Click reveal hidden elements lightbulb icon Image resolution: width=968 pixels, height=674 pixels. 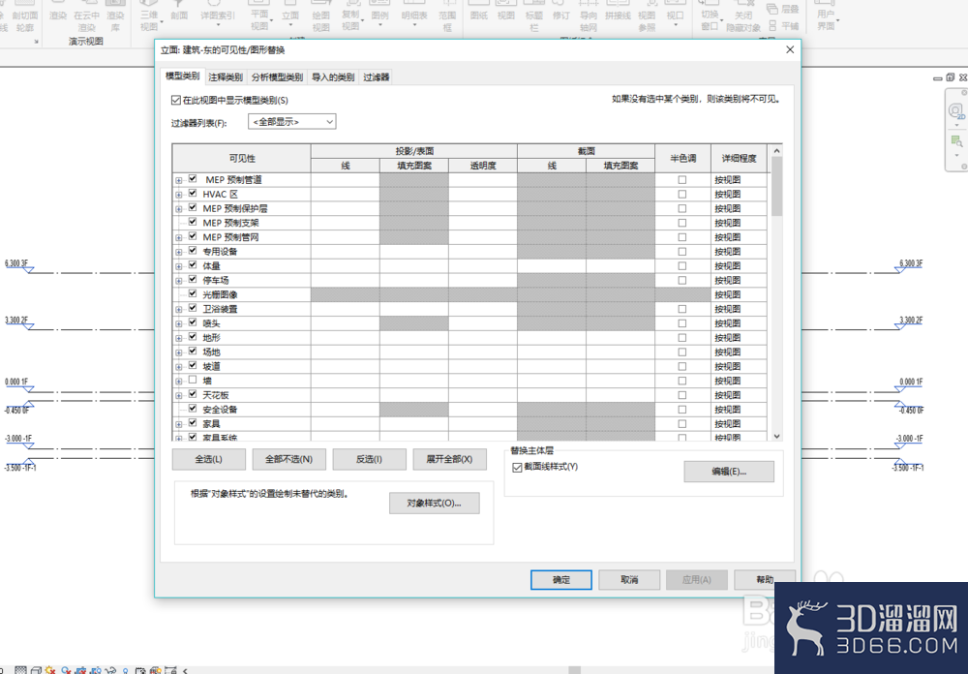click(x=125, y=670)
